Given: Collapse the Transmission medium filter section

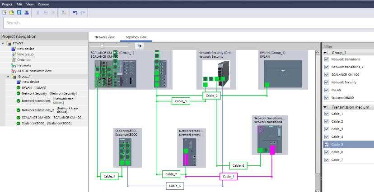Looking at the screenshot, I should 325,107.
